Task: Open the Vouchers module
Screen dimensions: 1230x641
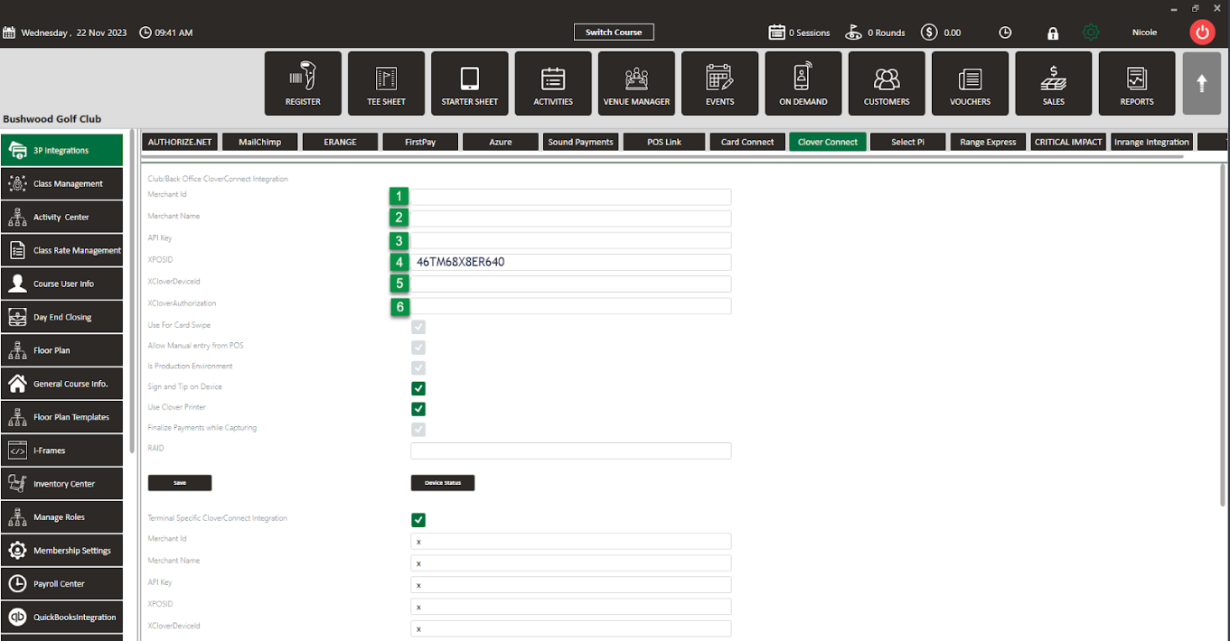Action: pos(971,83)
